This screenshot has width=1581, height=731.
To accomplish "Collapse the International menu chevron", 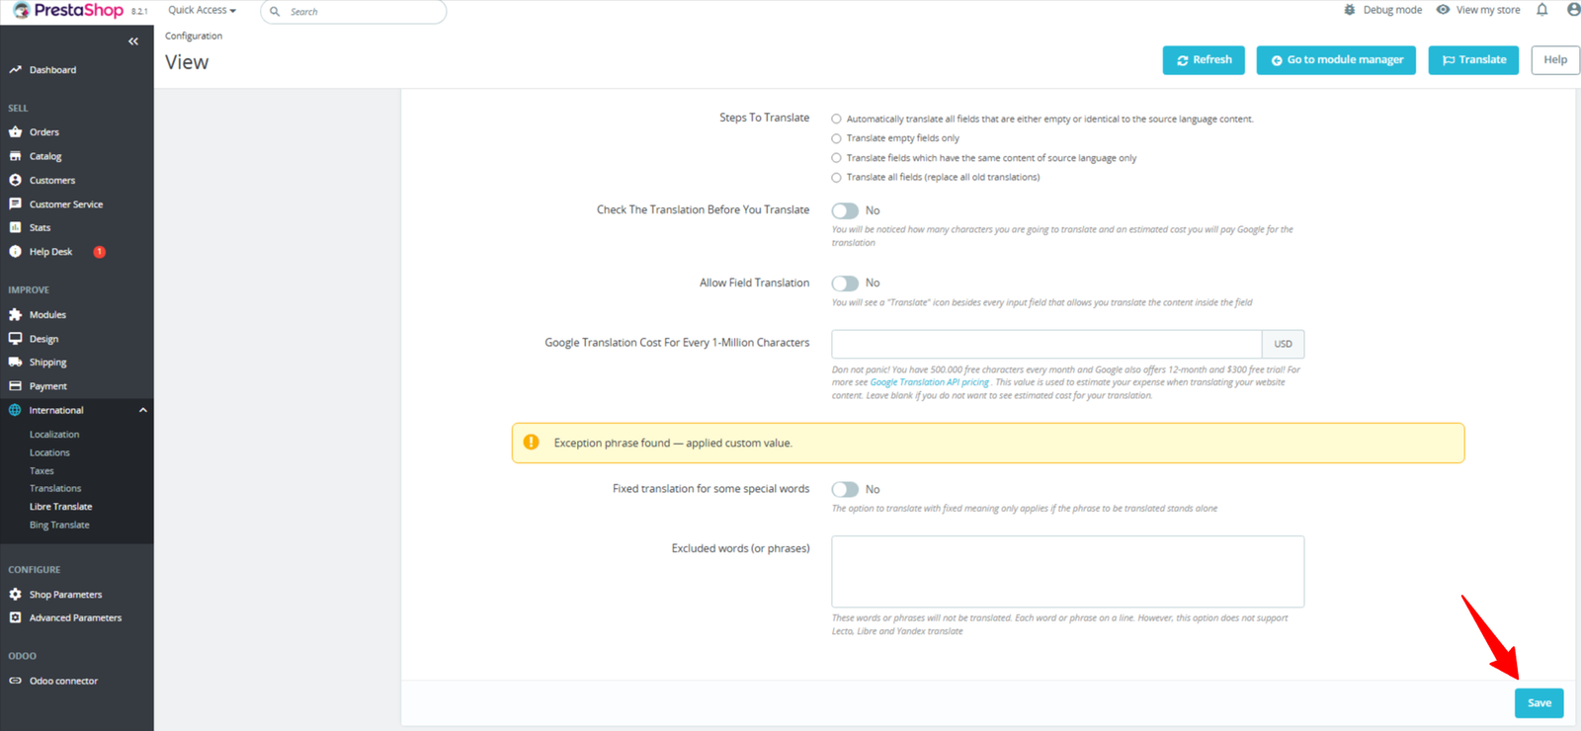I will click(x=143, y=410).
